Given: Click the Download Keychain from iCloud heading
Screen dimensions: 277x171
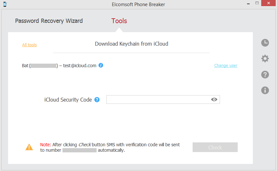Looking at the screenshot, I should click(131, 44).
